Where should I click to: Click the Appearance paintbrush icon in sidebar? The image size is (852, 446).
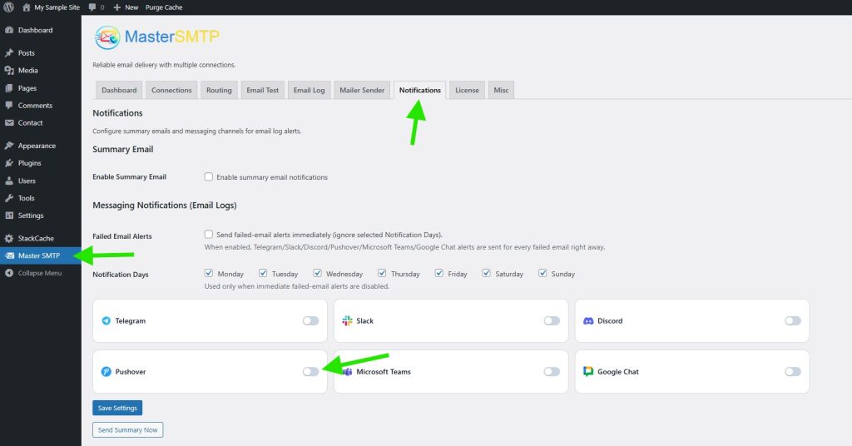[8, 146]
